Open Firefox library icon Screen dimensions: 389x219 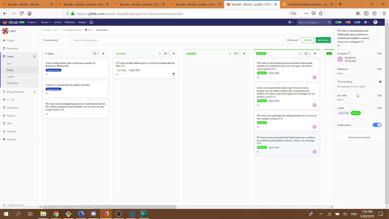358,13
